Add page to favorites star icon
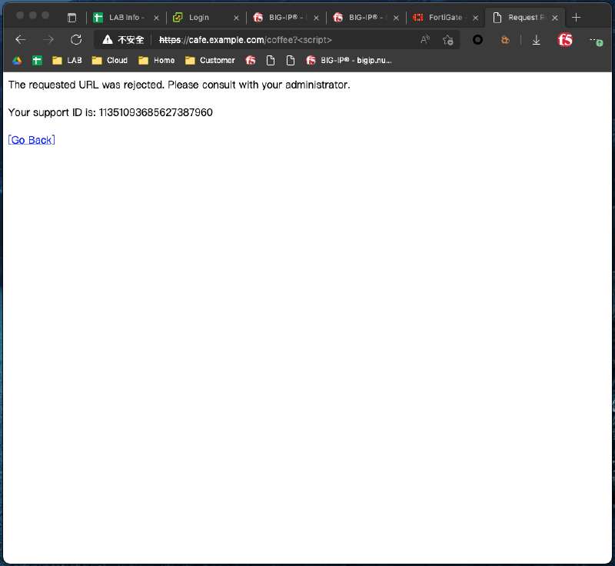The width and height of the screenshot is (615, 566). pyautogui.click(x=448, y=40)
